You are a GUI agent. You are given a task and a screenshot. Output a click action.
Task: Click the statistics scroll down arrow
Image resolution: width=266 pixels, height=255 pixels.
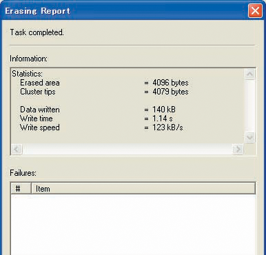tap(249, 137)
